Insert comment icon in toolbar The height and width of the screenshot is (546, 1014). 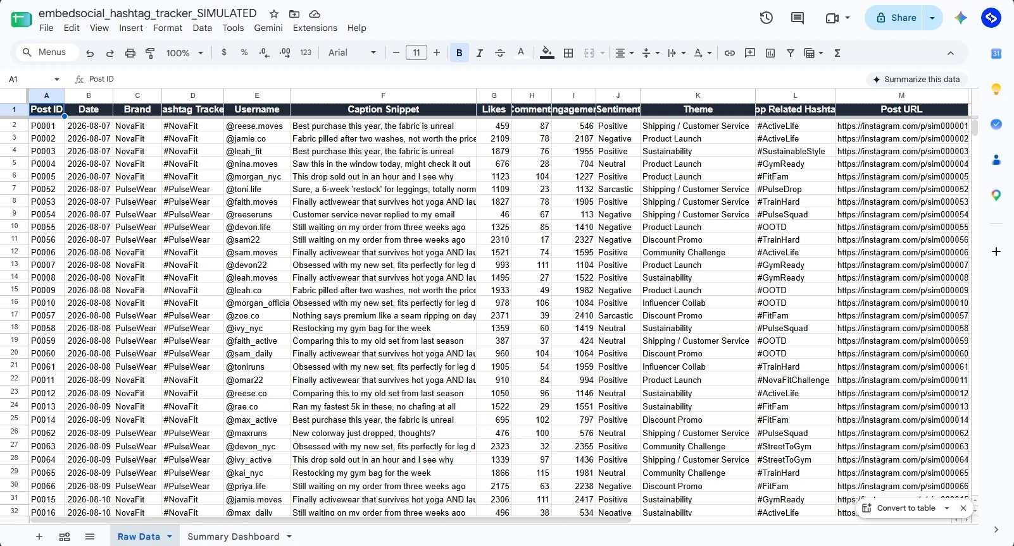[x=750, y=53]
